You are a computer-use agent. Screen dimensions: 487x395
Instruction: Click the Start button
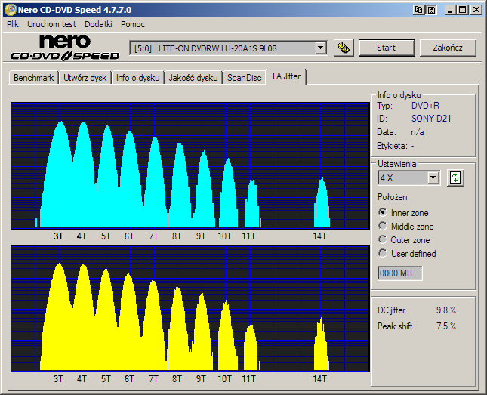coord(387,48)
